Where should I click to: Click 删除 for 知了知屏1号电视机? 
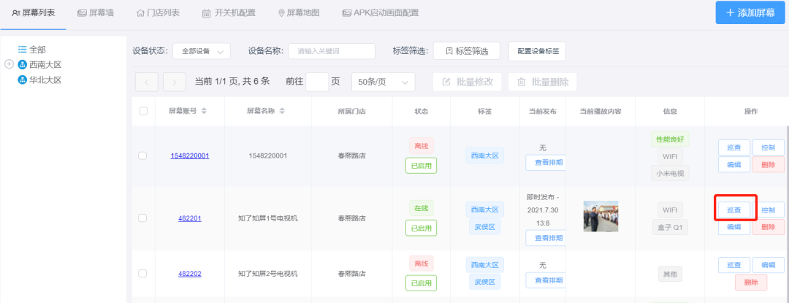click(x=769, y=226)
